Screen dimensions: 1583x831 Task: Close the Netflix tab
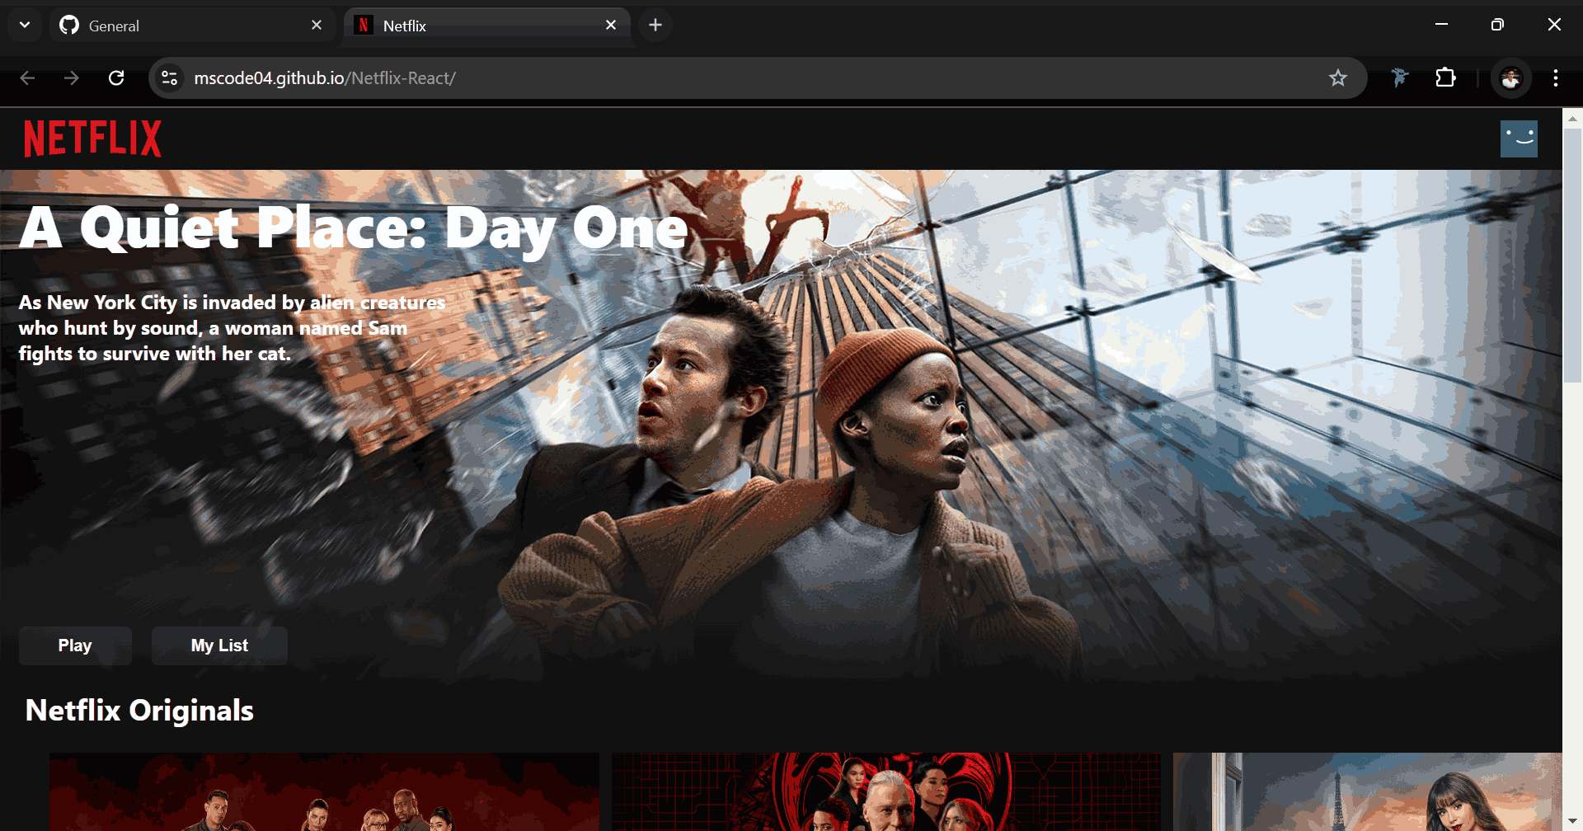(611, 26)
